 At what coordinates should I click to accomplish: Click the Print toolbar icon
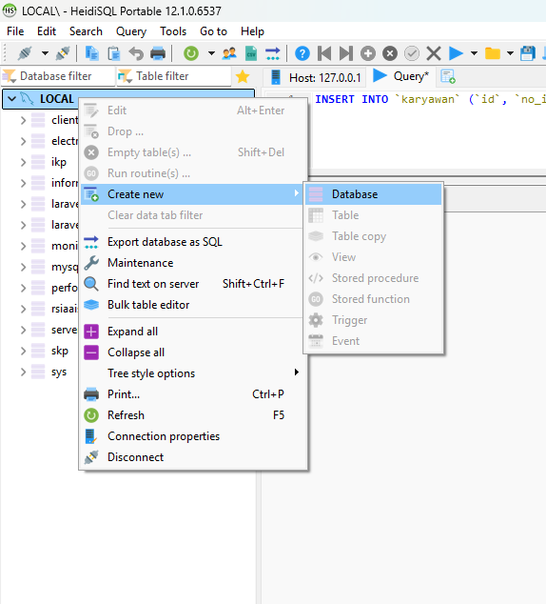pos(158,53)
